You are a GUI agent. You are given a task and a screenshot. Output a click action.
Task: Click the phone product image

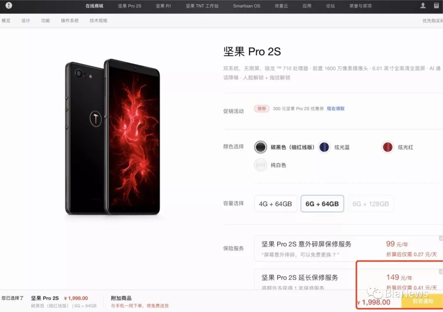coord(113,137)
